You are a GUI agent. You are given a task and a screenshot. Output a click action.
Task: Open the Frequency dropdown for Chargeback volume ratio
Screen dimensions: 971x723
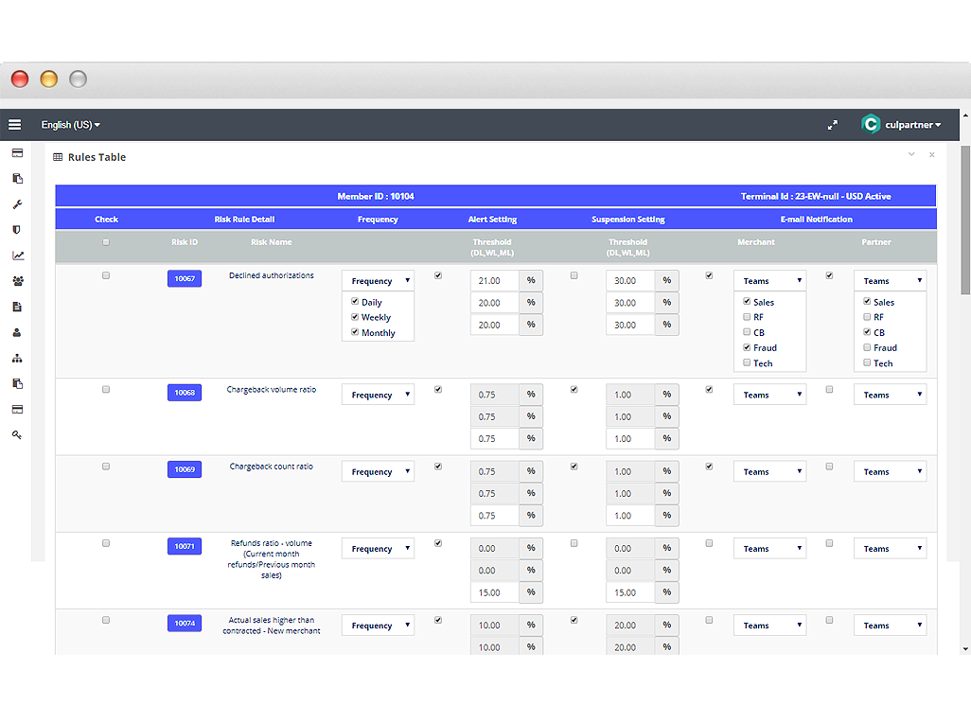[x=378, y=394]
